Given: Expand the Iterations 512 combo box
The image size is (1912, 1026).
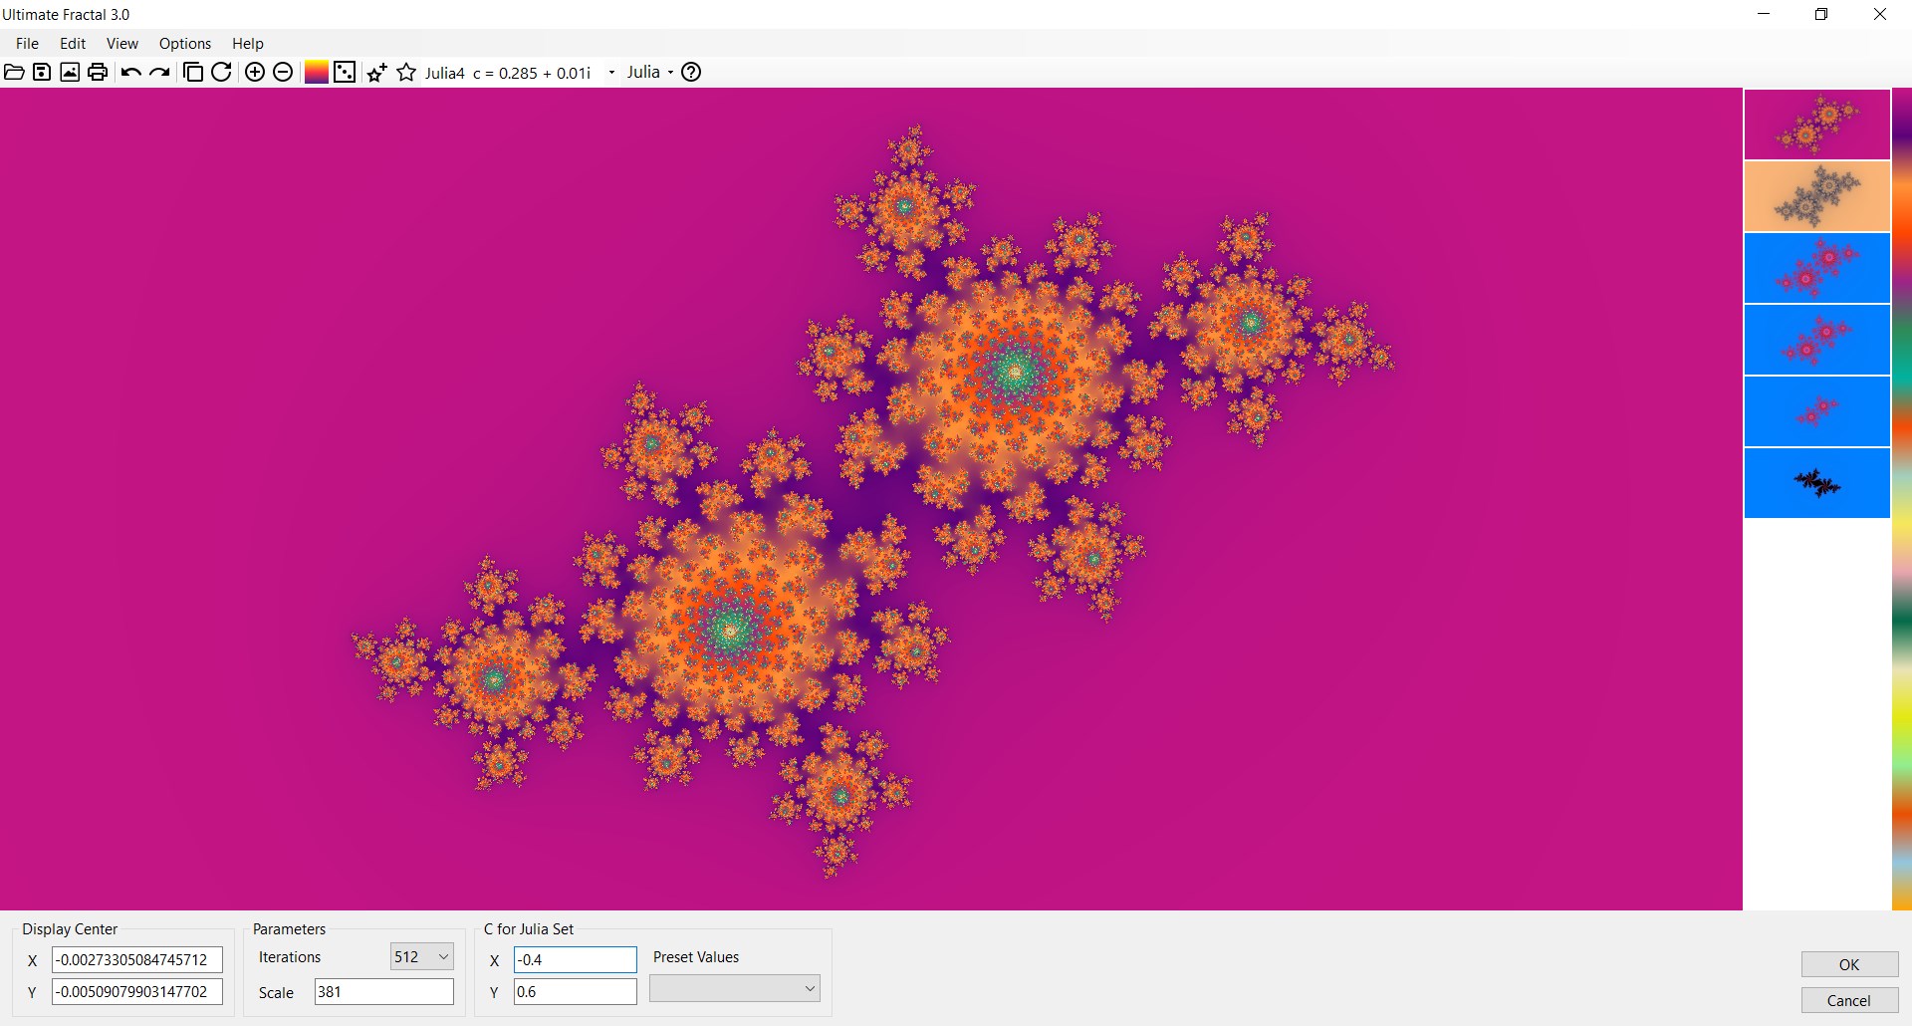Looking at the screenshot, I should click(422, 957).
